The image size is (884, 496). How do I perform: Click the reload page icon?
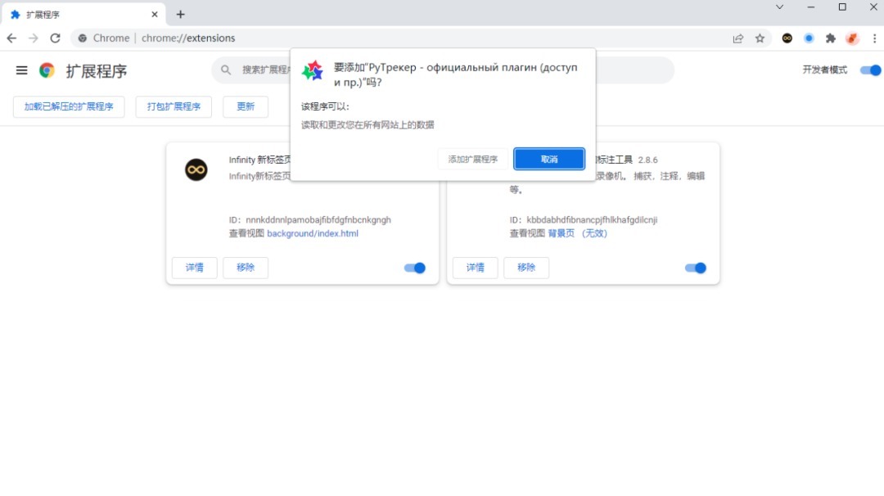coord(55,38)
